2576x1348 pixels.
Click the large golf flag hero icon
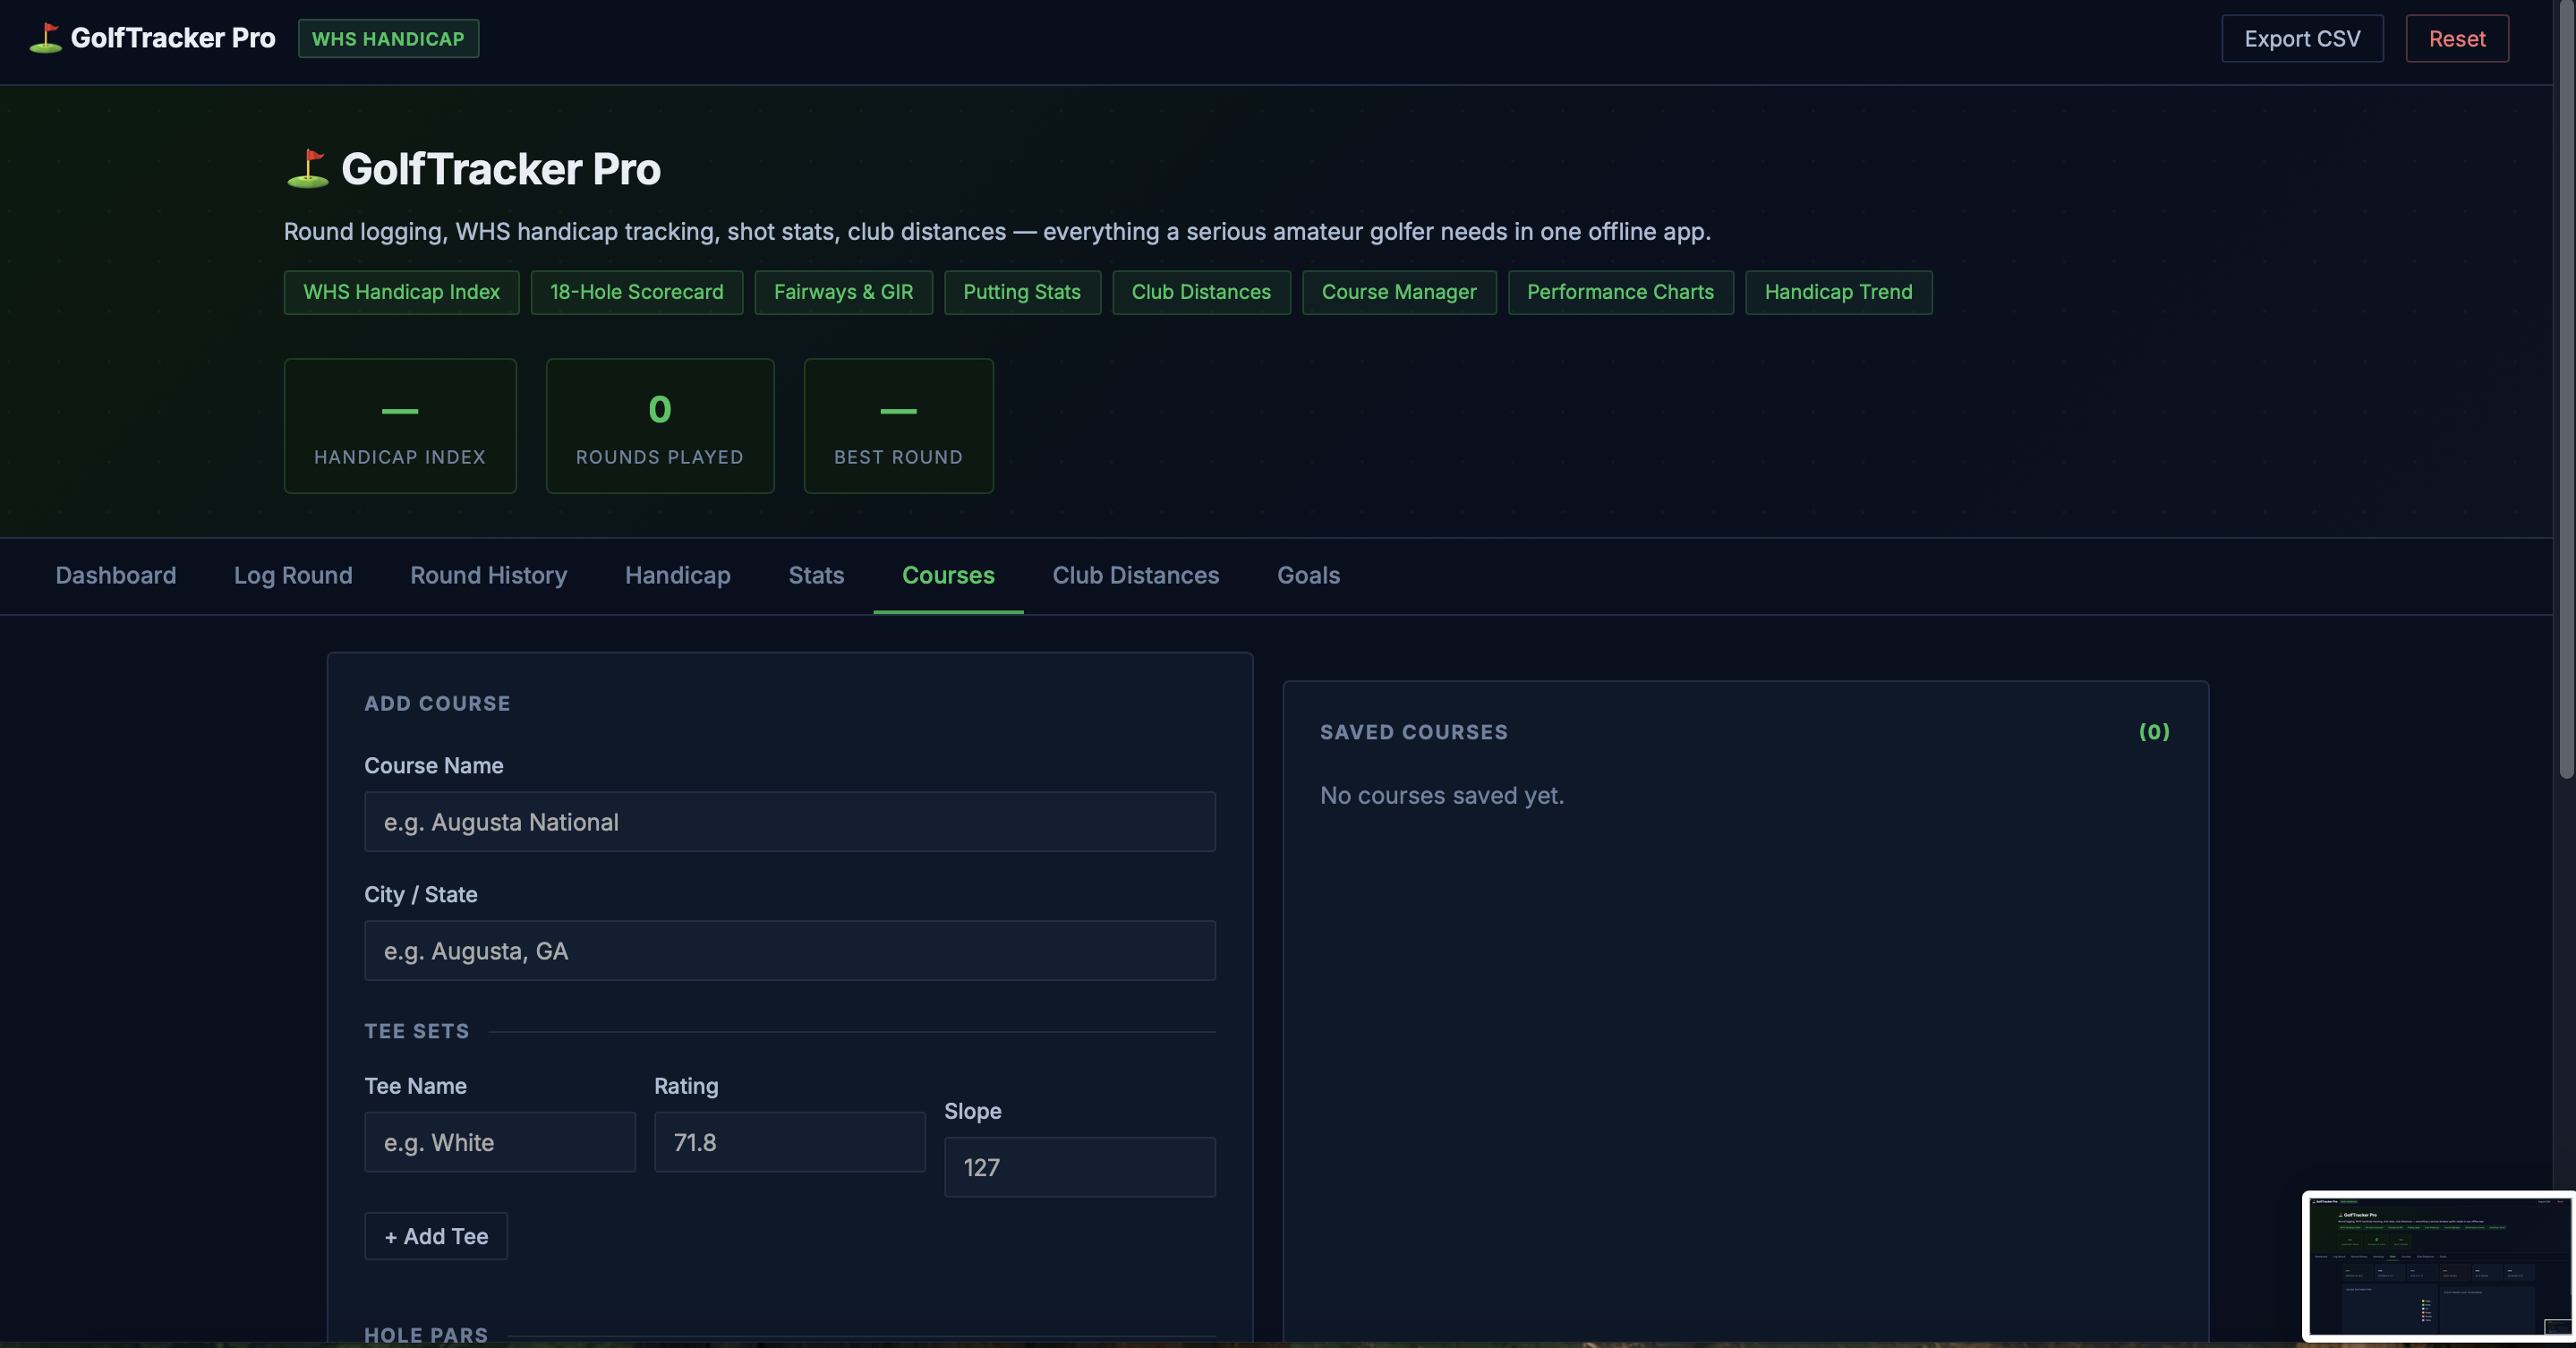pyautogui.click(x=307, y=168)
